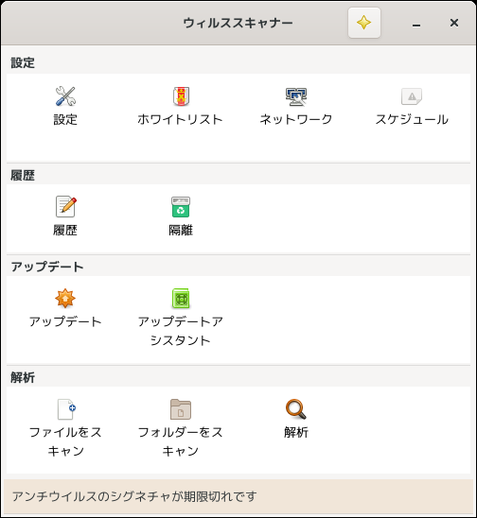The height and width of the screenshot is (518, 477).
Task: Open the 解析 magnifying glass icon
Action: pyautogui.click(x=296, y=409)
